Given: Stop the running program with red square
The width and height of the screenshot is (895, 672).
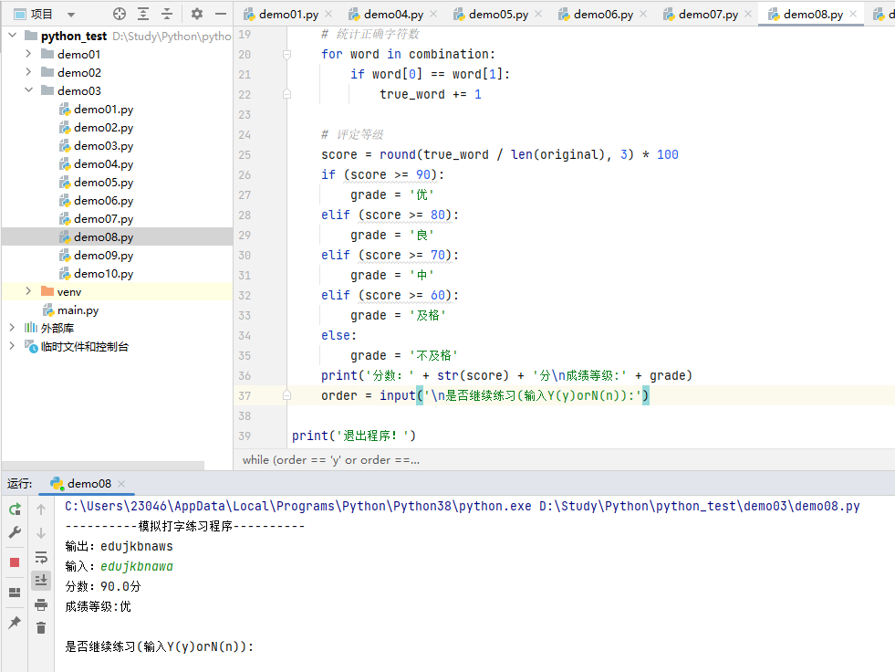Looking at the screenshot, I should coord(15,562).
